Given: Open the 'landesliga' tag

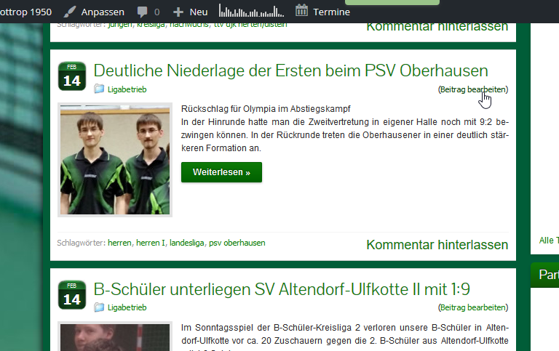Looking at the screenshot, I should pyautogui.click(x=187, y=243).
